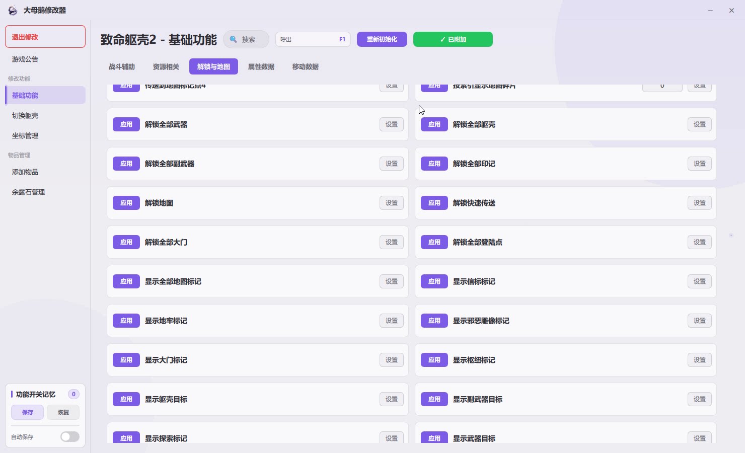Apply 显示信标标记
This screenshot has height=453, width=745.
(x=434, y=281)
